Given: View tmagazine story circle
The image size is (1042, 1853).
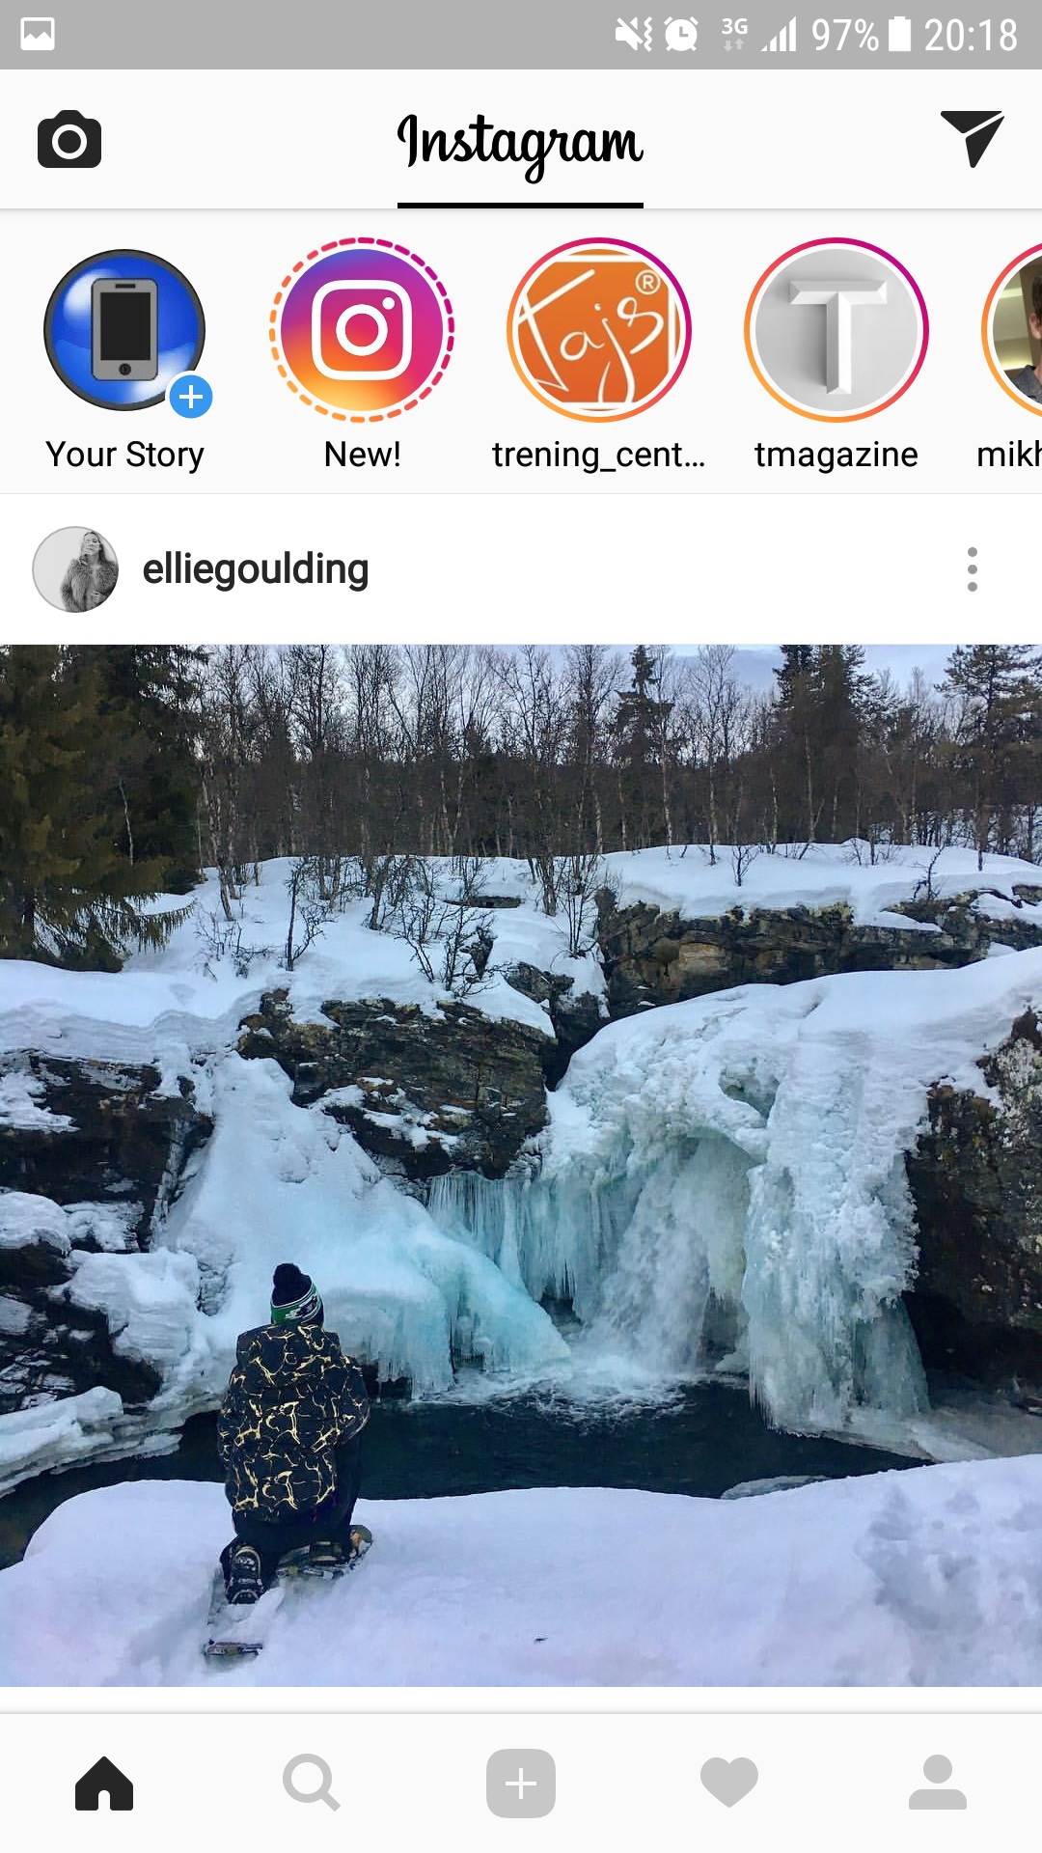Looking at the screenshot, I should click(836, 330).
